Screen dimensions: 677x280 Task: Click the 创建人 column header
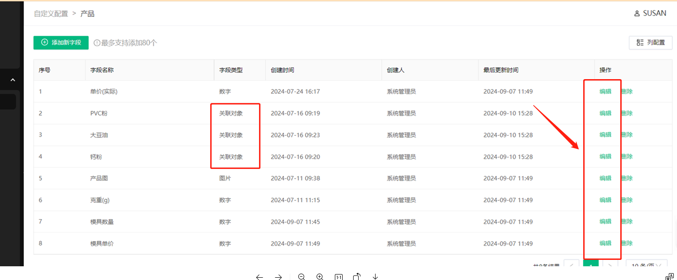(x=395, y=70)
